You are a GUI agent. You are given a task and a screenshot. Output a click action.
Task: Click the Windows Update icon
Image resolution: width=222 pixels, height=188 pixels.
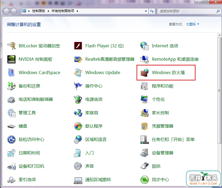coord(78,72)
